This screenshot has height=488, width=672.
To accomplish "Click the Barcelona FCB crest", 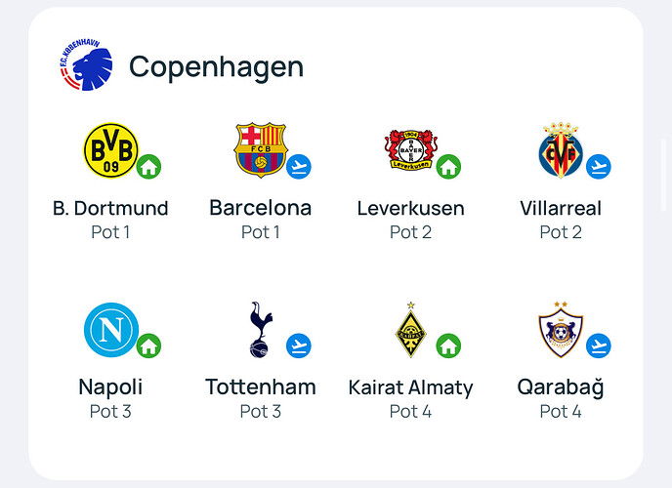I will [x=260, y=150].
